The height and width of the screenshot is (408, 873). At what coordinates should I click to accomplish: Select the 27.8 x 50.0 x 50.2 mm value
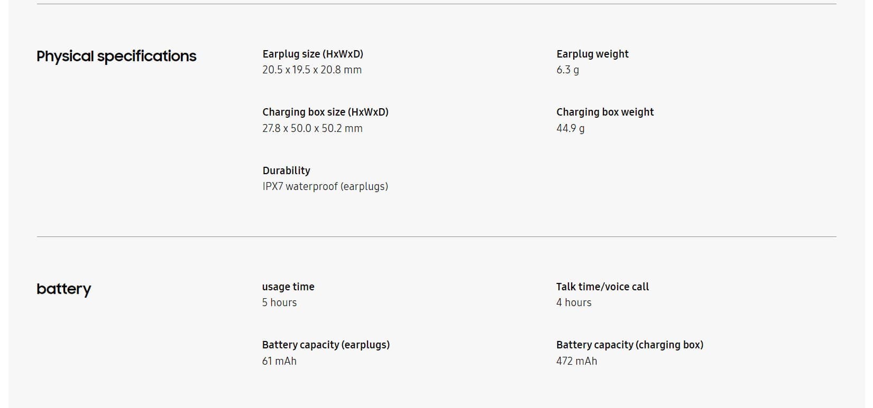click(313, 128)
